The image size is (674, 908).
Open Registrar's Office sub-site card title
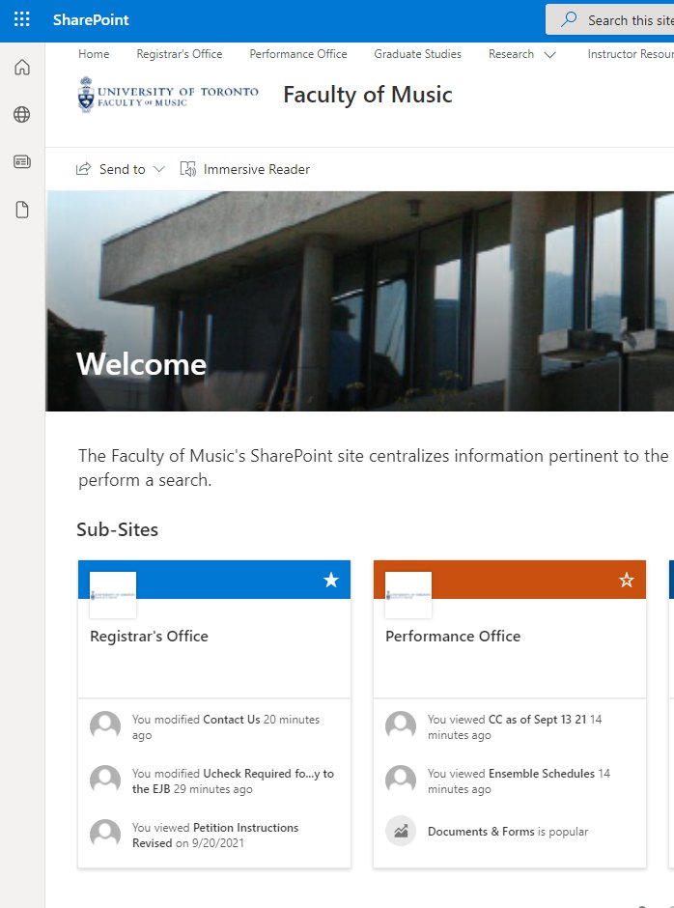pos(150,636)
